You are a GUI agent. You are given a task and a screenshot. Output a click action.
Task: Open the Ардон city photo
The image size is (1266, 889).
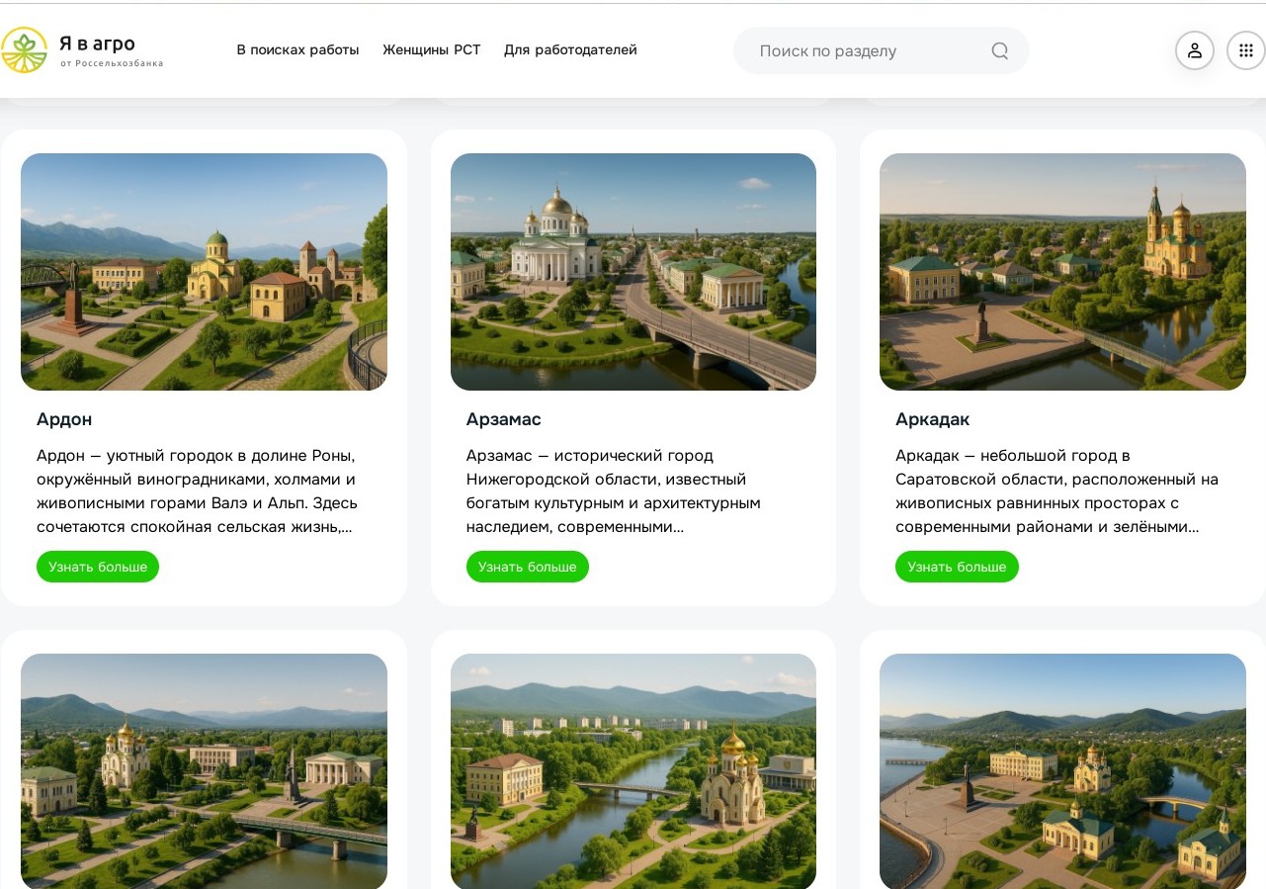click(x=204, y=272)
